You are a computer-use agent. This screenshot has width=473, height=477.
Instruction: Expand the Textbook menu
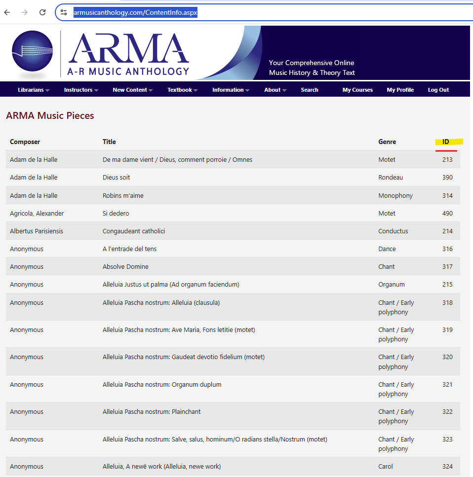[x=183, y=90]
